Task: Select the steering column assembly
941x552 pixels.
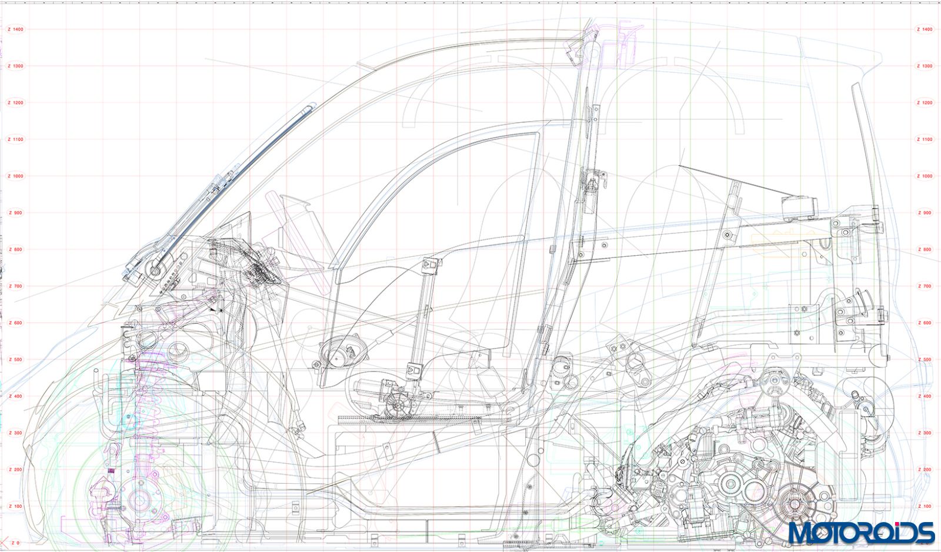Action: point(247,265)
